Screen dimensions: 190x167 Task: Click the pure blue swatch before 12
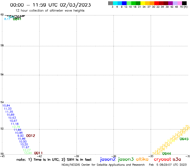click(124, 3)
